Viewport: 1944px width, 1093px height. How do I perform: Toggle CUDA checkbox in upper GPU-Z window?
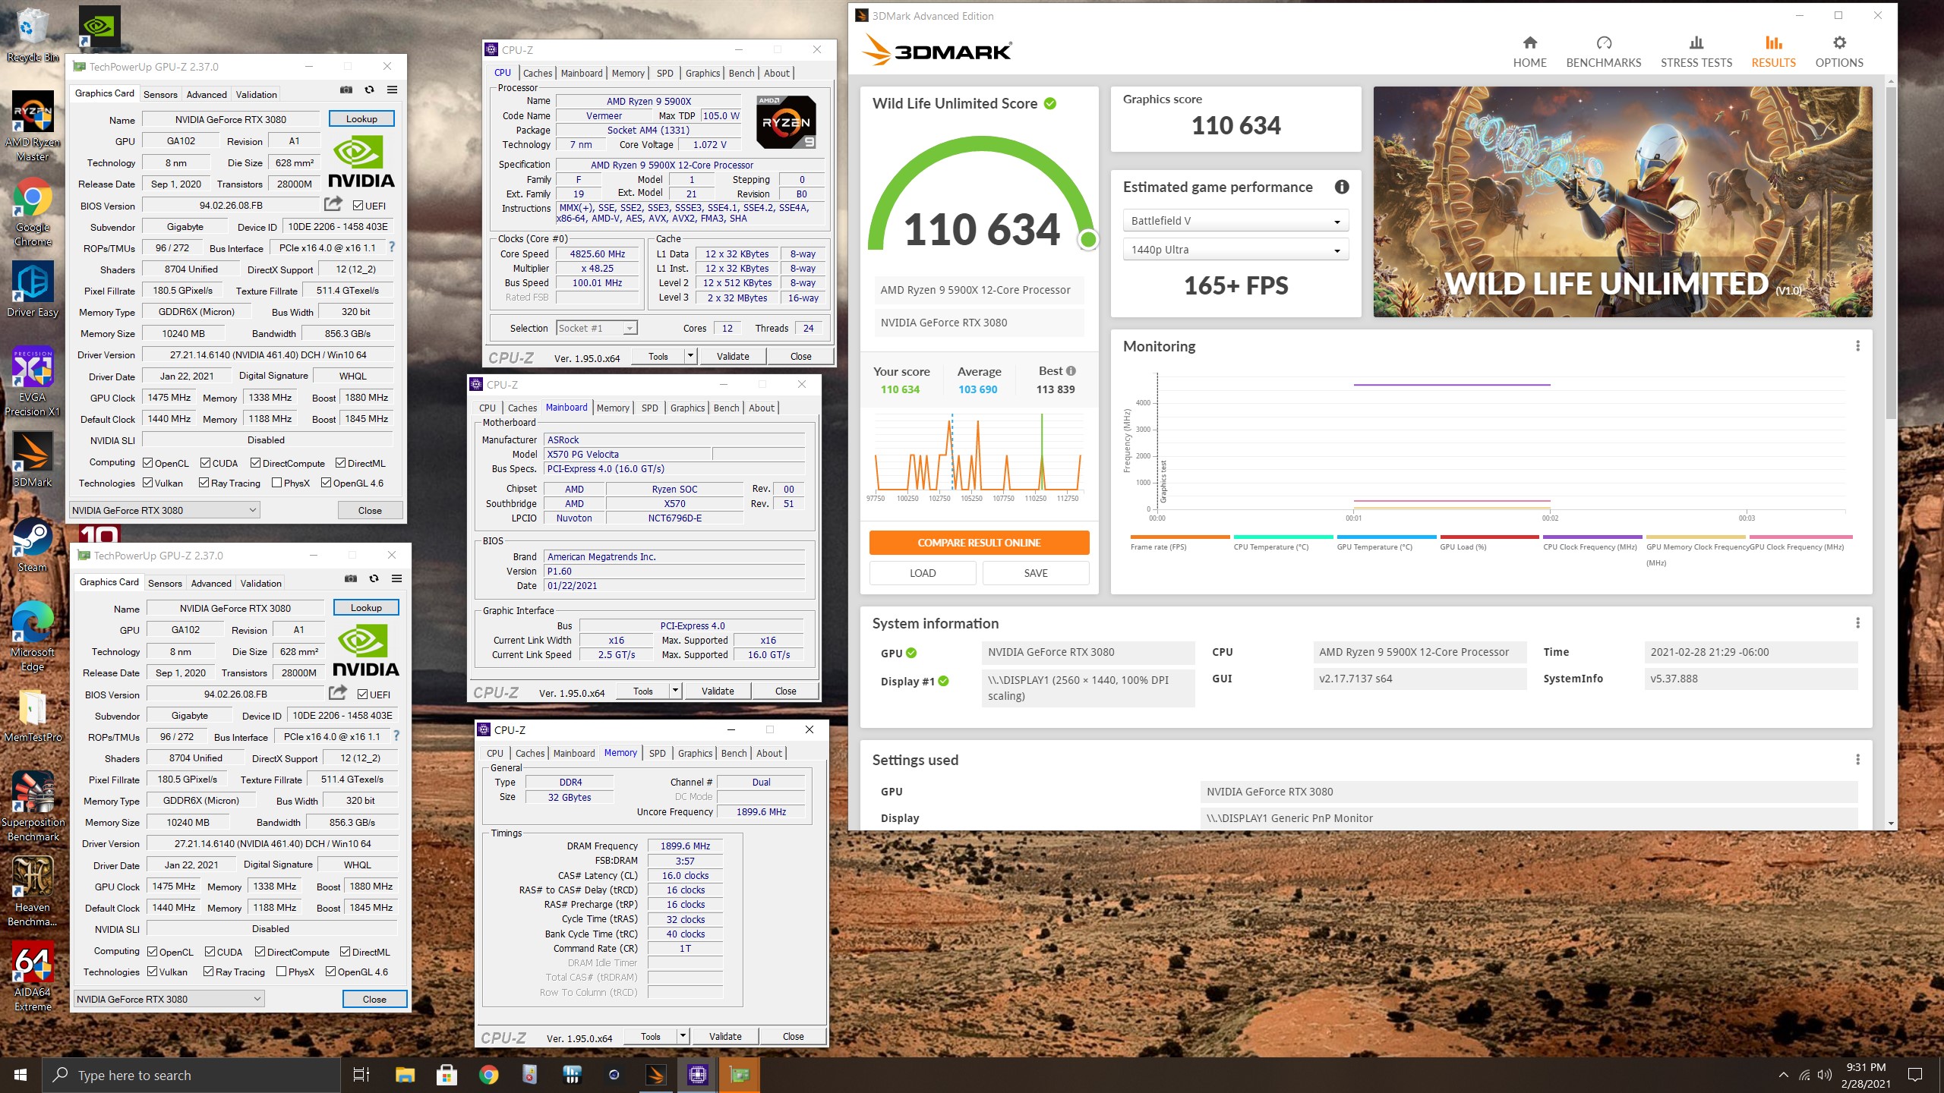click(206, 463)
